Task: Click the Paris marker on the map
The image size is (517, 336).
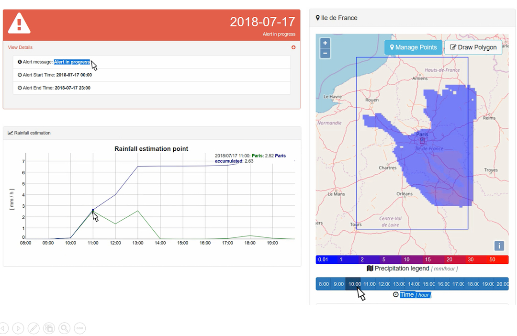Action: [x=422, y=141]
